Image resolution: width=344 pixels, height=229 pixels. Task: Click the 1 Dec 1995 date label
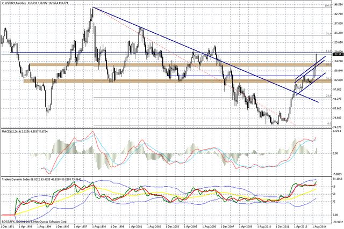(x=62, y=226)
